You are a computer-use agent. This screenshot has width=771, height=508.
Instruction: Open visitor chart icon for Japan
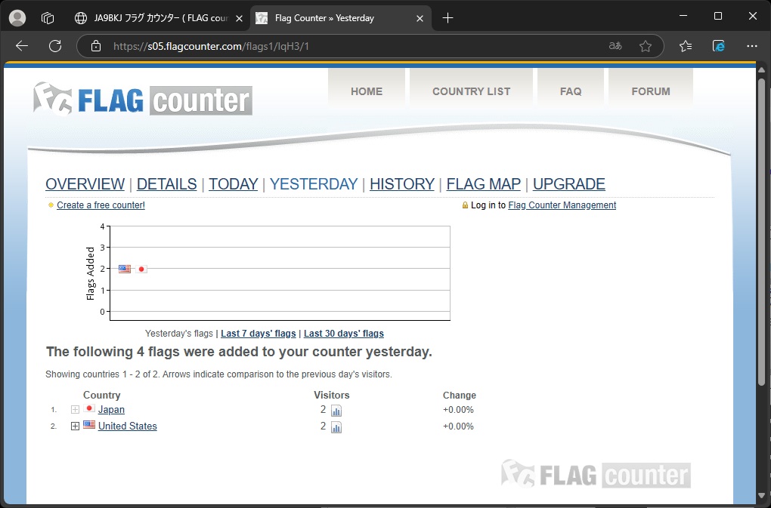(336, 411)
